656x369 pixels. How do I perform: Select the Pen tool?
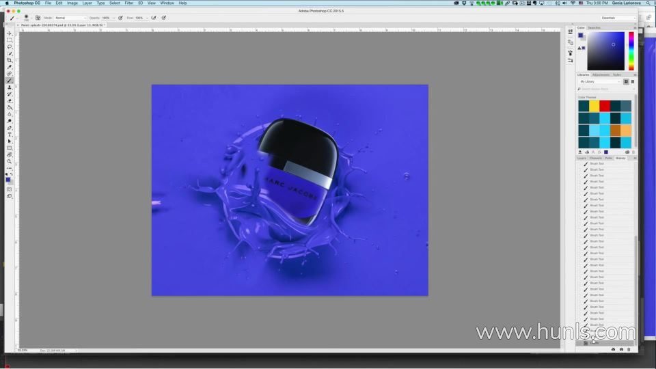tap(9, 128)
